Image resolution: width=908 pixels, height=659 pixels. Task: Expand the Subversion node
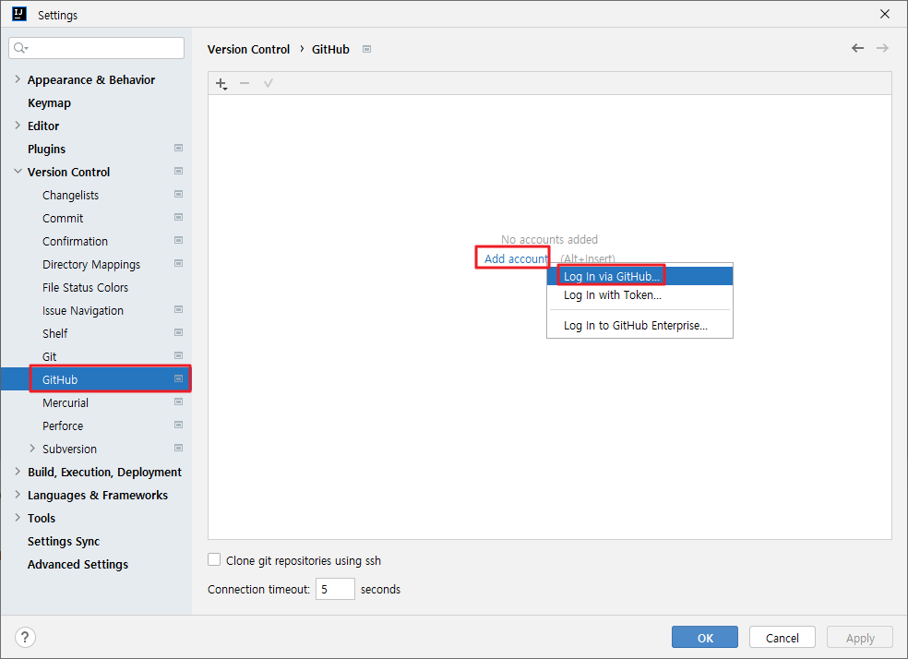click(32, 449)
